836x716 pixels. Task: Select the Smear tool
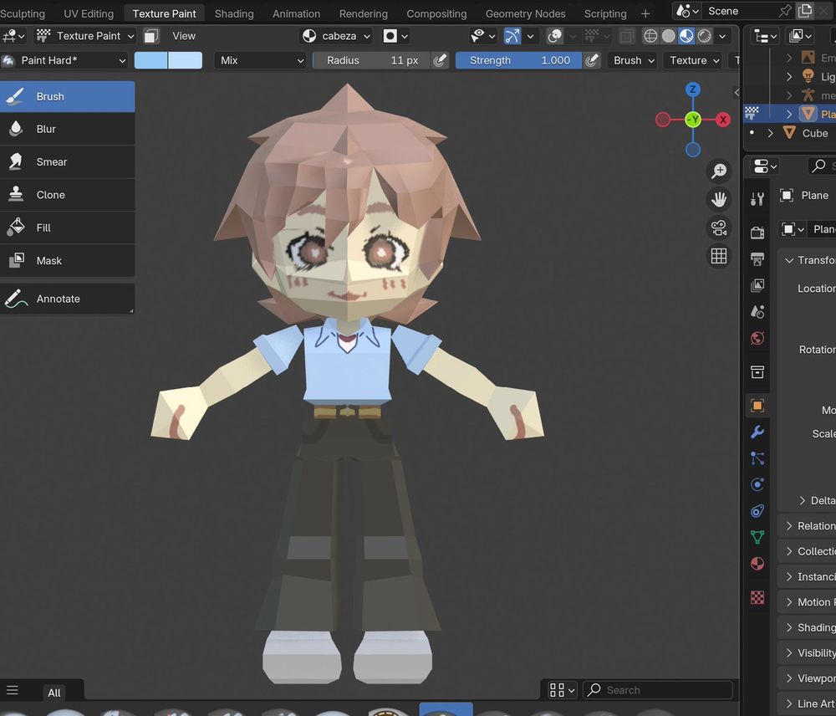(x=67, y=162)
